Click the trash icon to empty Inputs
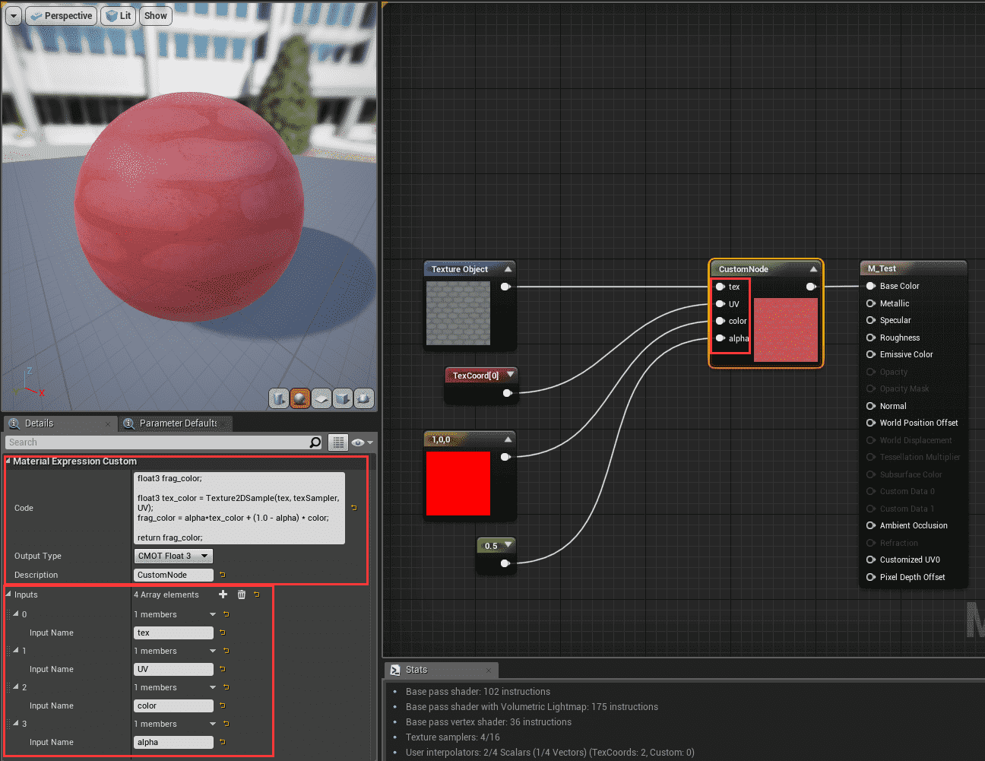The image size is (985, 761). 242,595
